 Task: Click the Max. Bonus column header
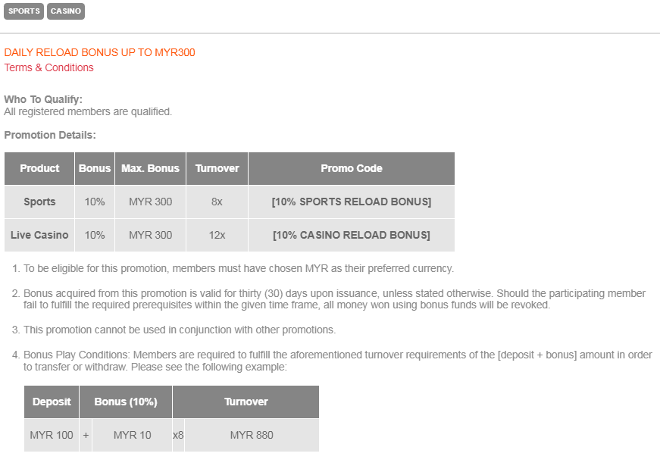click(150, 168)
